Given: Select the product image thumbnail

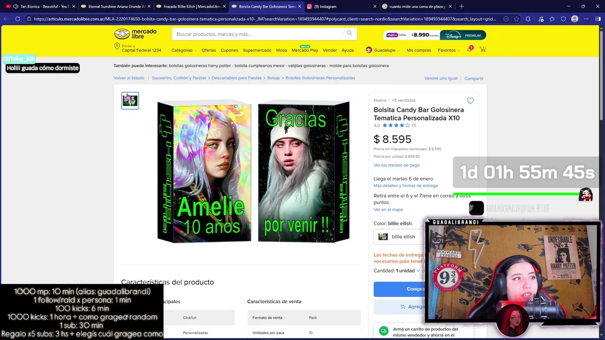Looking at the screenshot, I should (130, 101).
